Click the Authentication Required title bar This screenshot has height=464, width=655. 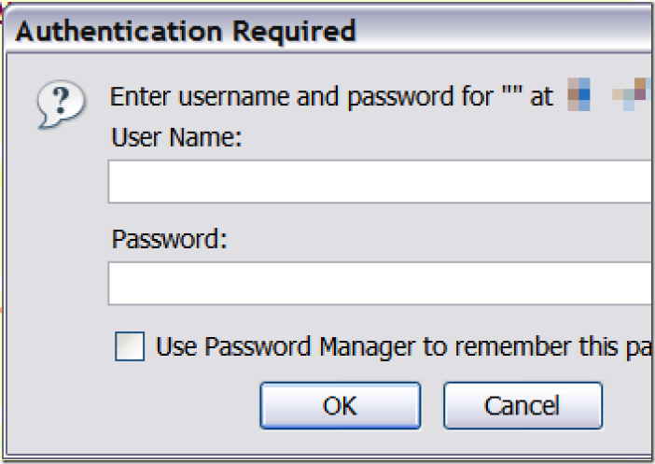[327, 30]
